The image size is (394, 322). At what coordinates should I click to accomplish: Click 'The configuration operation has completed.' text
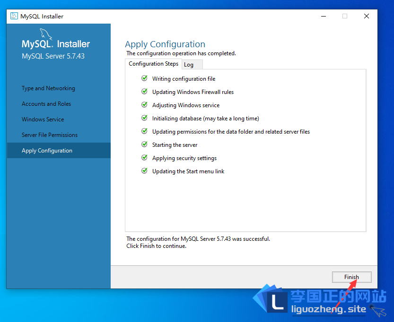(181, 53)
